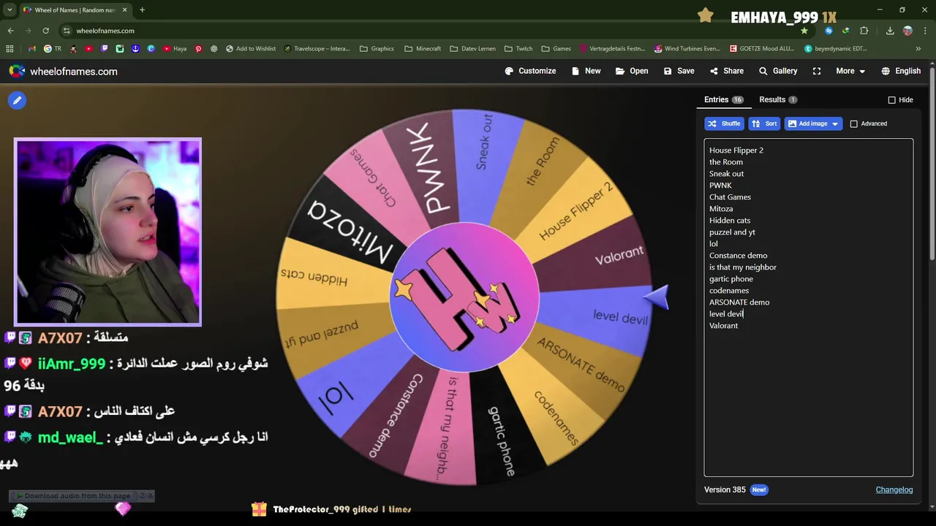Expand the tab search dropdown arrow
This screenshot has height=526, width=936.
10,10
